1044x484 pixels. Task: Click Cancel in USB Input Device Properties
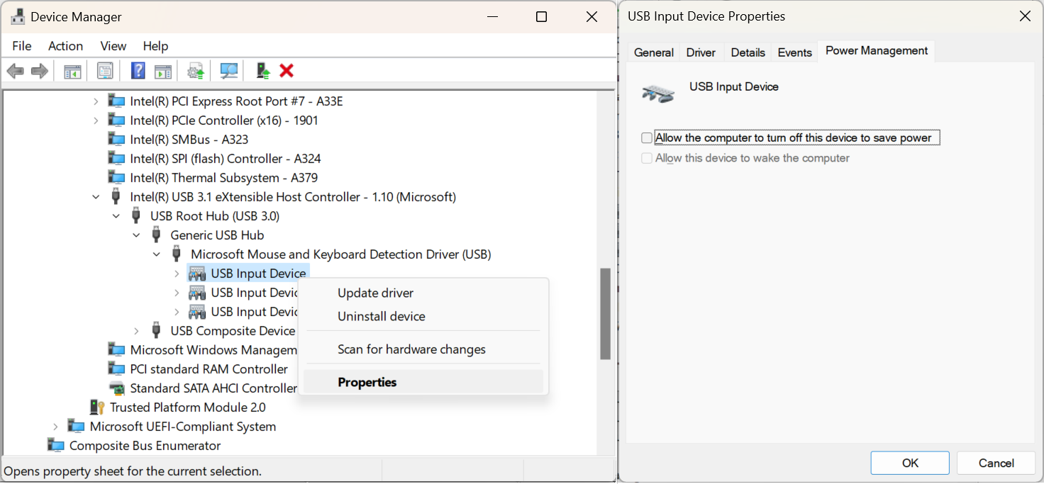tap(996, 463)
